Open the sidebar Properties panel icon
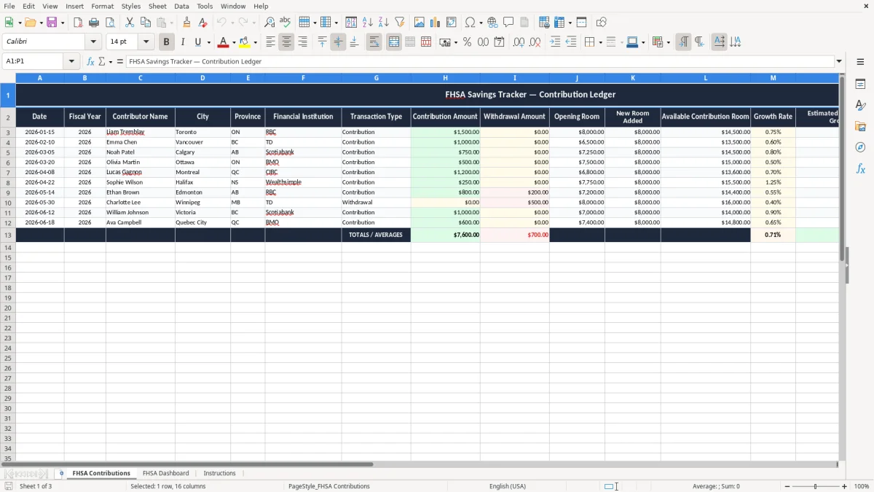The height and width of the screenshot is (492, 874). pyautogui.click(x=860, y=85)
